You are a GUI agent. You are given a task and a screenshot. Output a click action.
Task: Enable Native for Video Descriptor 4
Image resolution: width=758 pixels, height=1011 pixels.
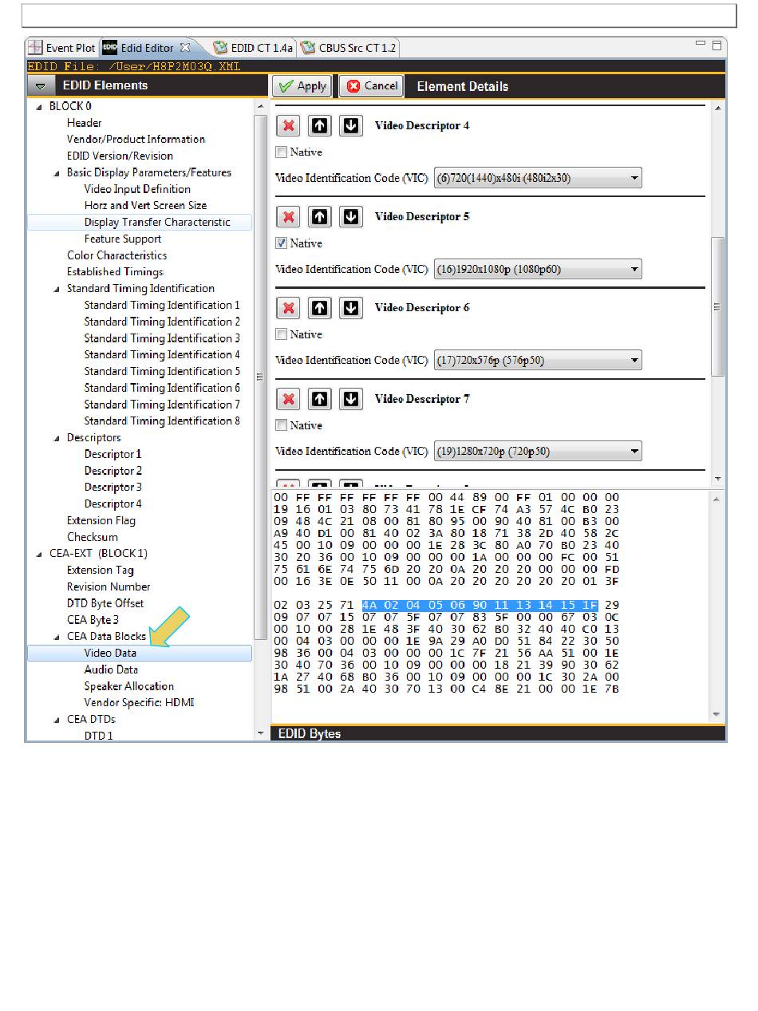click(281, 152)
